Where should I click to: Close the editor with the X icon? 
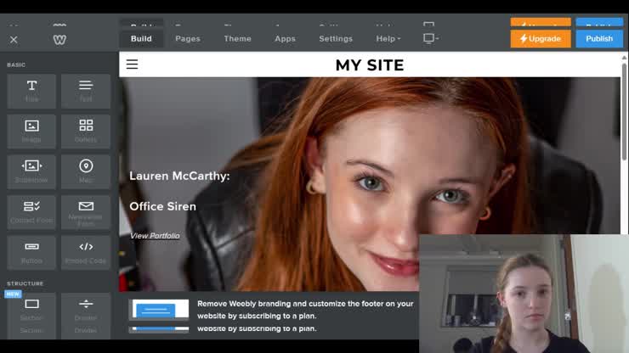pos(14,39)
